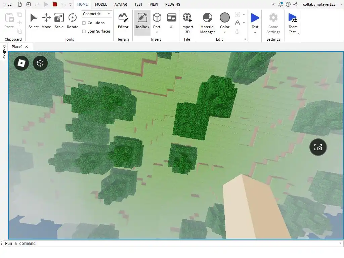Open the Help question mark icon
The width and height of the screenshot is (344, 258).
point(288,4)
